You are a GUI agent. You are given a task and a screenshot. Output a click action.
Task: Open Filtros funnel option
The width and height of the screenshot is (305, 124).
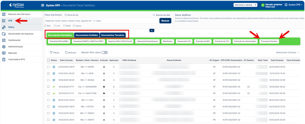point(54,52)
